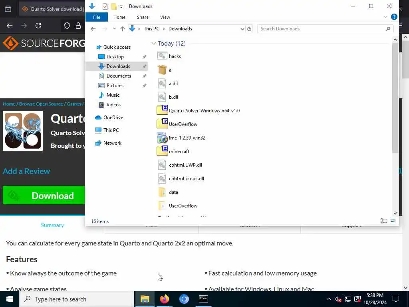Viewport: 409px width, 307px height.
Task: Select cohtml.UWP.dll file icon
Action: coord(162,165)
